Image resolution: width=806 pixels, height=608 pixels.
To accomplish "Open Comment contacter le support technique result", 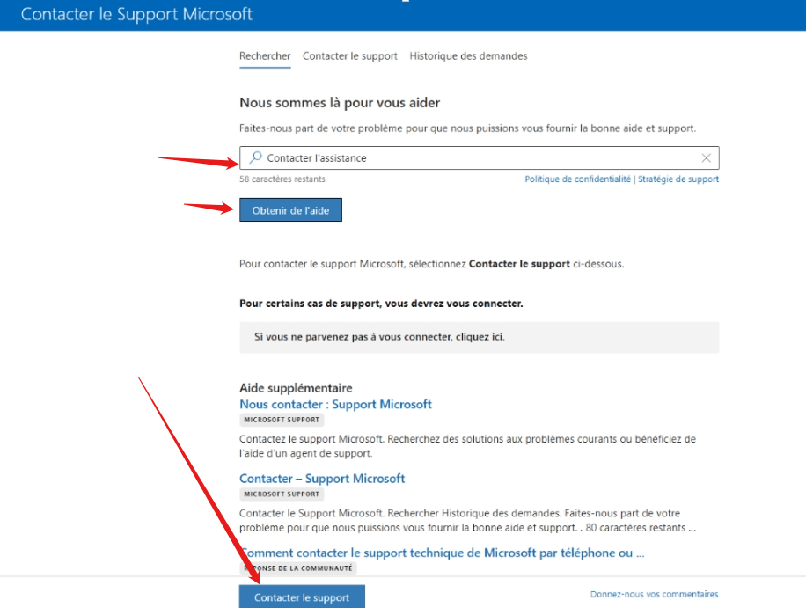I will coord(442,553).
